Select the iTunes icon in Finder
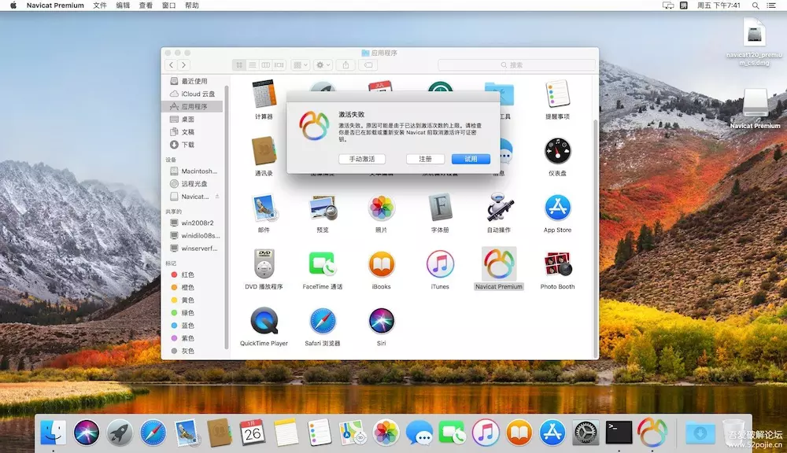The height and width of the screenshot is (453, 787). pos(440,264)
